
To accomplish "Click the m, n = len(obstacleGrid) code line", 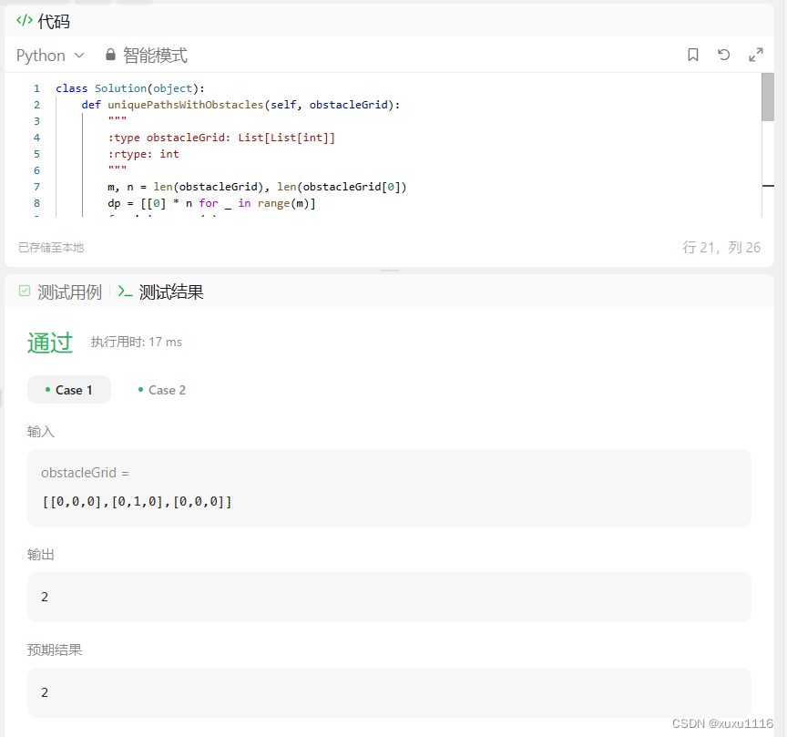I will [x=257, y=187].
